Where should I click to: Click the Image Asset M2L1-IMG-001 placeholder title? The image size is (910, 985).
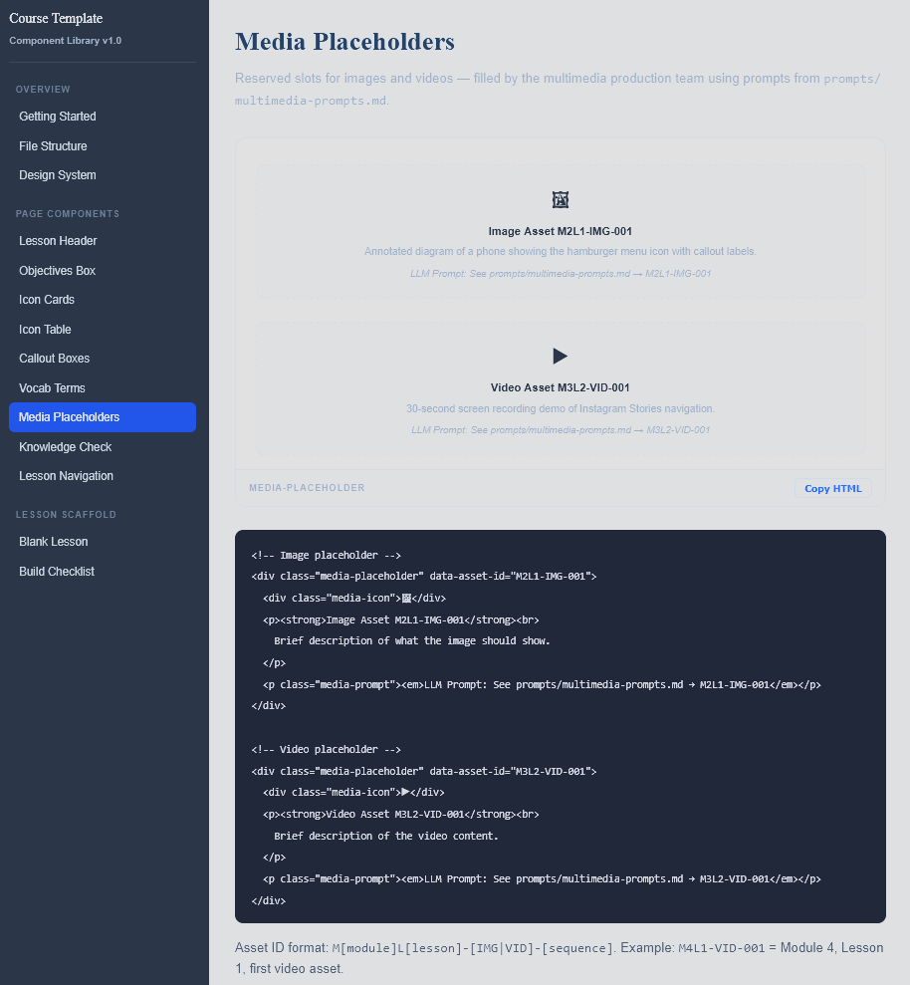(560, 231)
